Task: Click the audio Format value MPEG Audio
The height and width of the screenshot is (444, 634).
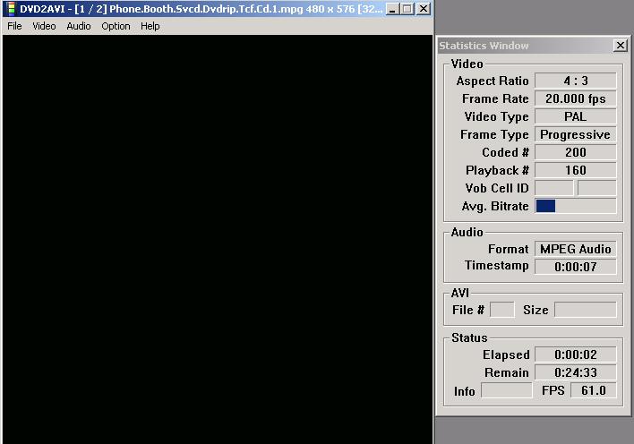Action: click(x=576, y=249)
